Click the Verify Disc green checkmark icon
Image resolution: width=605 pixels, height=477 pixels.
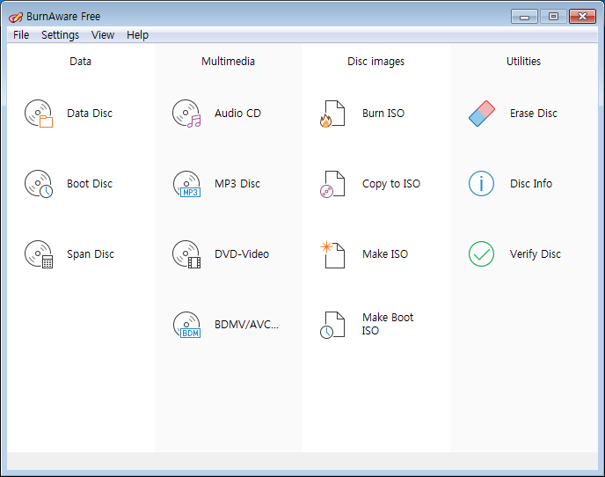click(481, 253)
